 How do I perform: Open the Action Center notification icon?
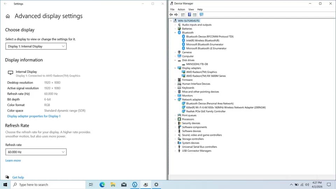click(329, 184)
